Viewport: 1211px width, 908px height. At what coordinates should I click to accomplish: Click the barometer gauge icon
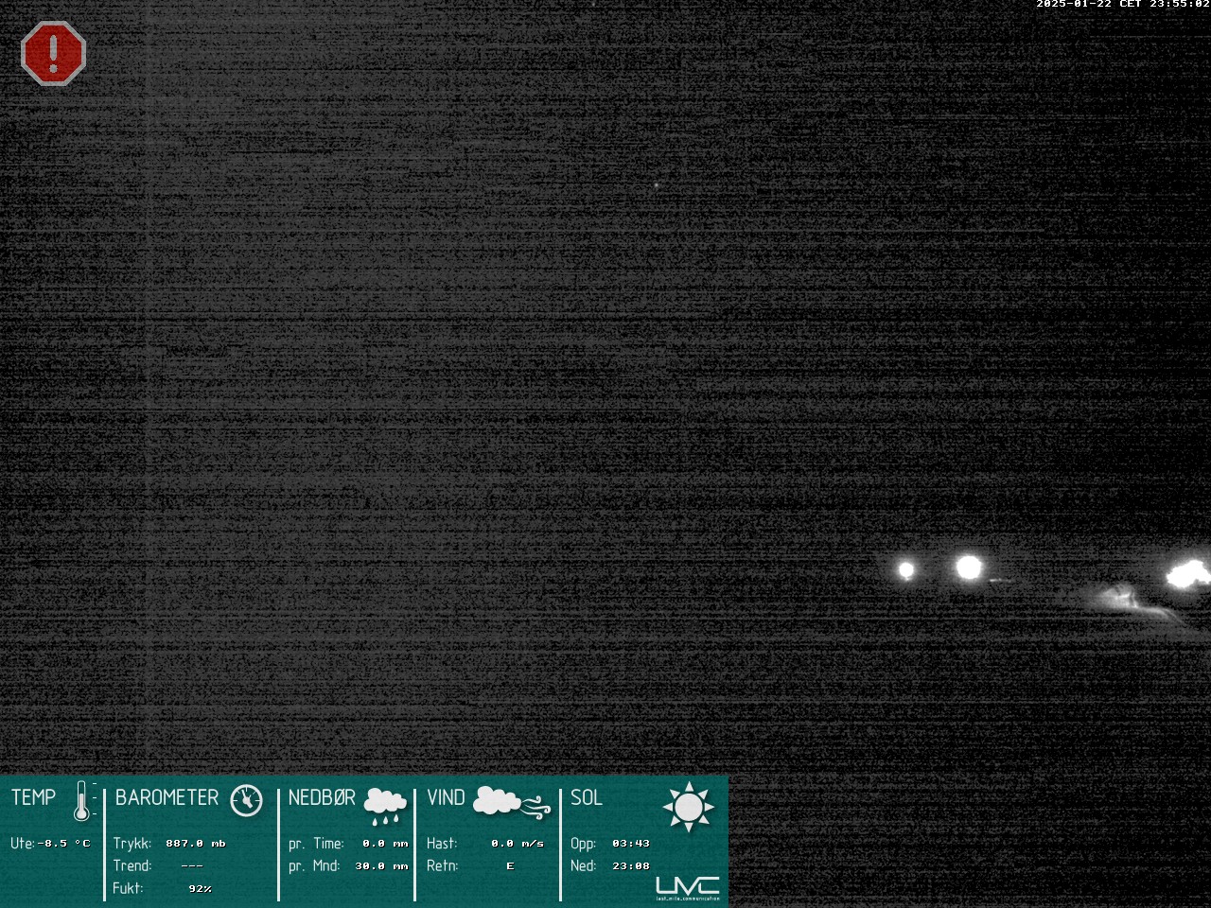coord(246,800)
